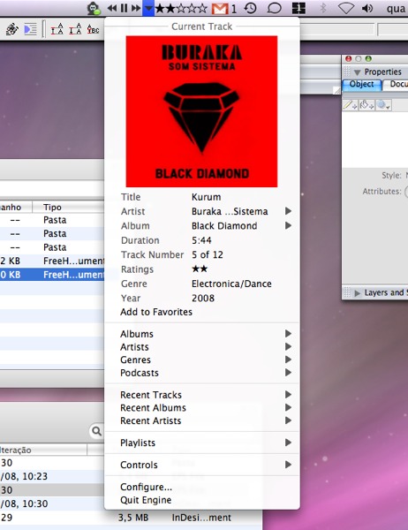Close the blue menu bar dropdown arrow
The image size is (408, 530).
(148, 8)
